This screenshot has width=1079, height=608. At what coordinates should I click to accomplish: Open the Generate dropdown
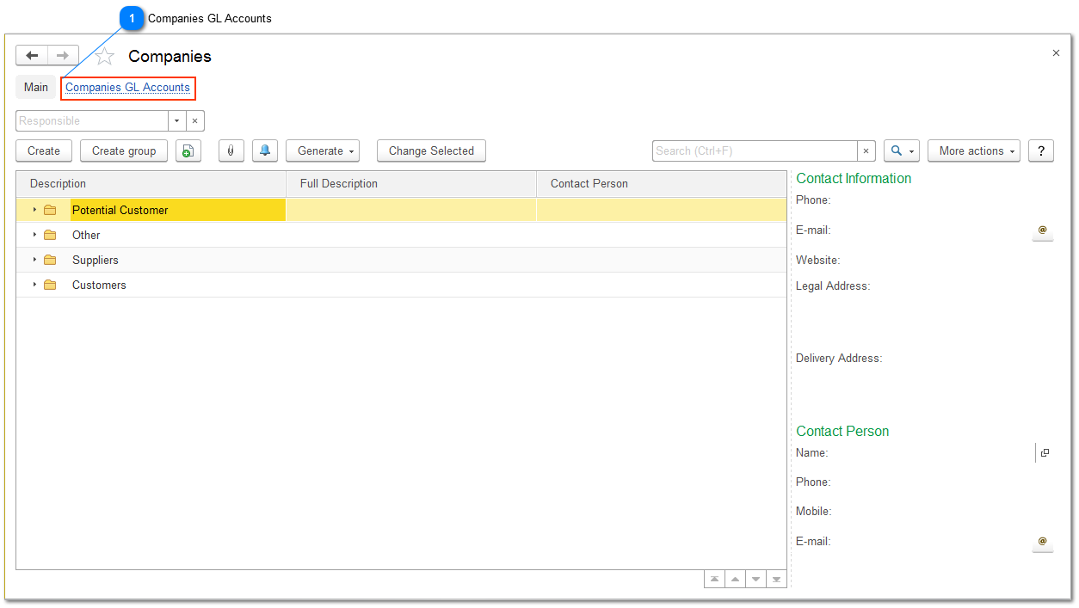323,150
